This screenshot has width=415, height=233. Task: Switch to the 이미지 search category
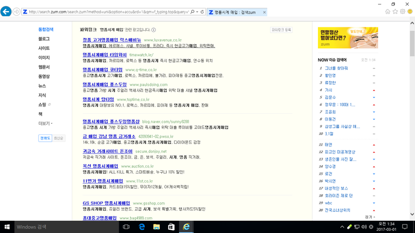[44, 58]
